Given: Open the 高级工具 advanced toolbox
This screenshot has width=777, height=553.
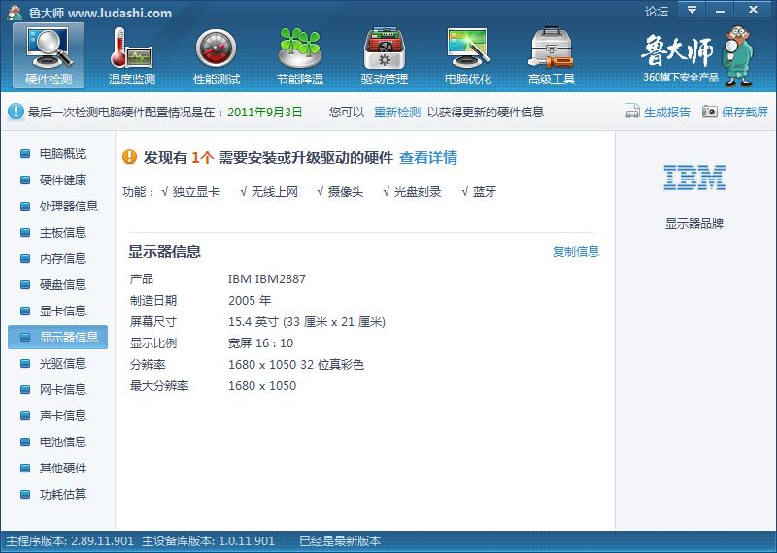Looking at the screenshot, I should tap(551, 56).
